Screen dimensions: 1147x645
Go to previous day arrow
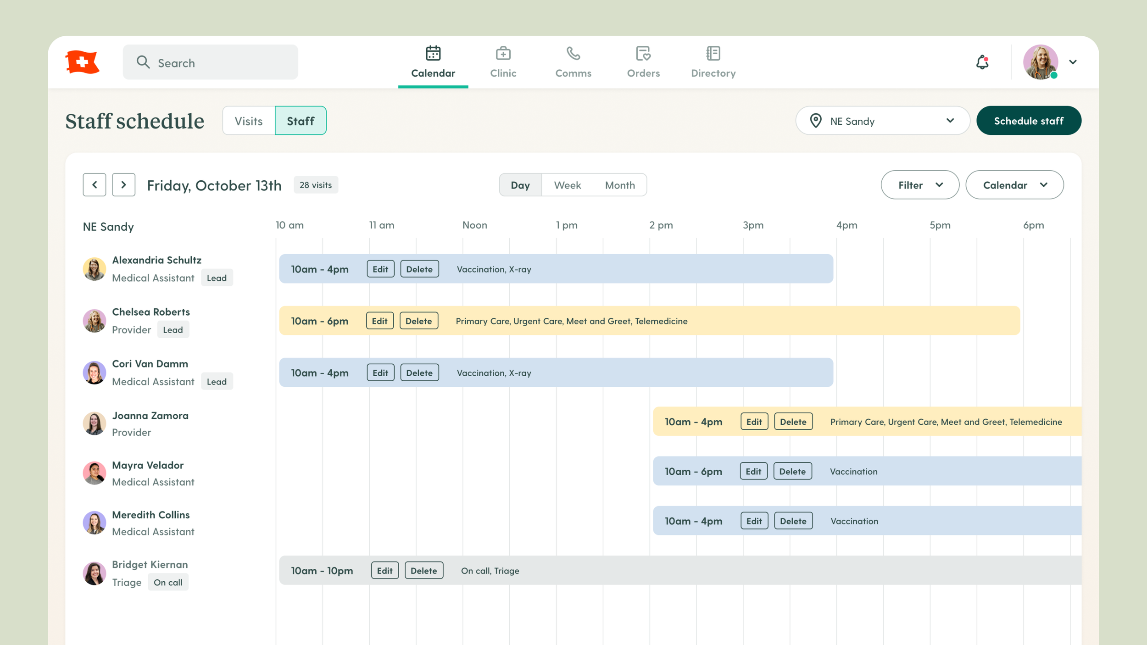pyautogui.click(x=95, y=185)
